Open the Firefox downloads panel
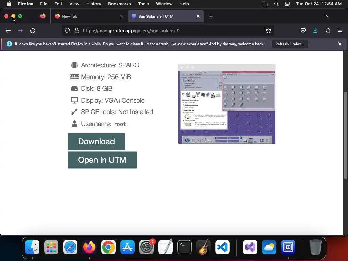Image resolution: width=348 pixels, height=261 pixels. 315,30
